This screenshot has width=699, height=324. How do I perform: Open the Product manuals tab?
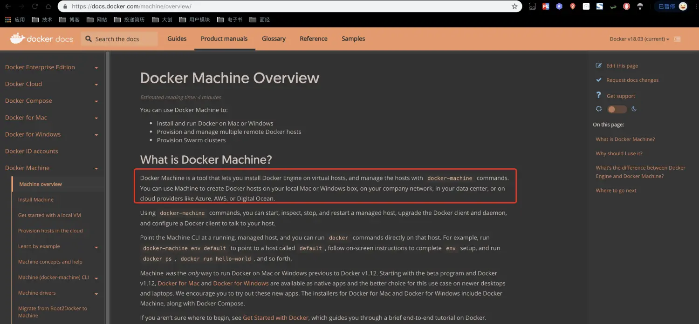click(x=224, y=39)
